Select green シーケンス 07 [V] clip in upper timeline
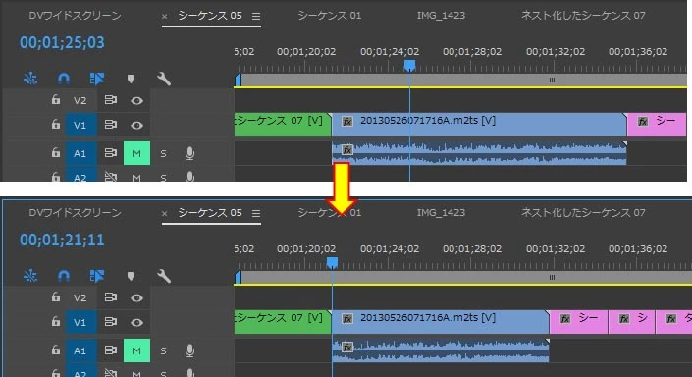The height and width of the screenshot is (377, 692). [x=283, y=125]
